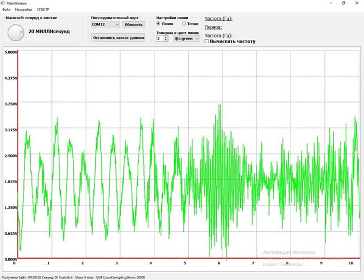The width and height of the screenshot is (364, 280).
Task: Minimize the MainWindow window
Action: [x=331, y=3]
